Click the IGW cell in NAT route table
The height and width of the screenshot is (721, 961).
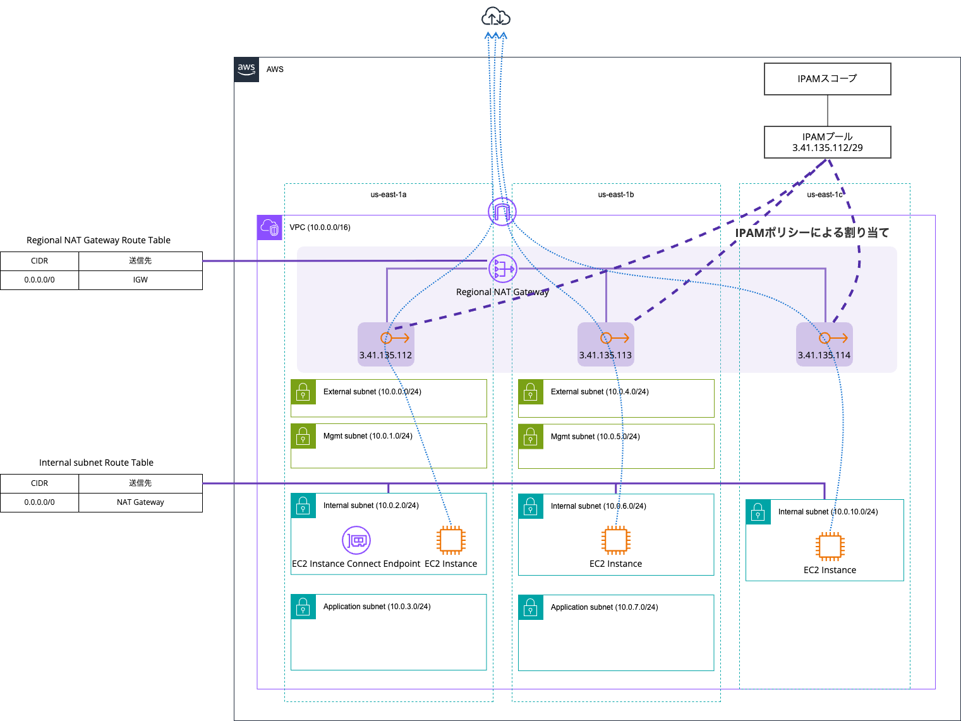140,280
